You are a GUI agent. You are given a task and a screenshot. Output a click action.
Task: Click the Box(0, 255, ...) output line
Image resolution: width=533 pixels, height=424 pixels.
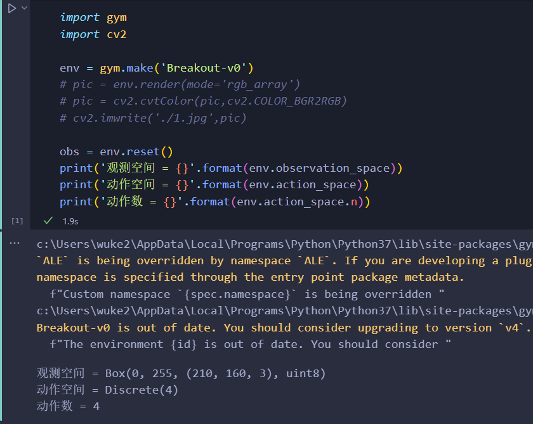coord(181,373)
